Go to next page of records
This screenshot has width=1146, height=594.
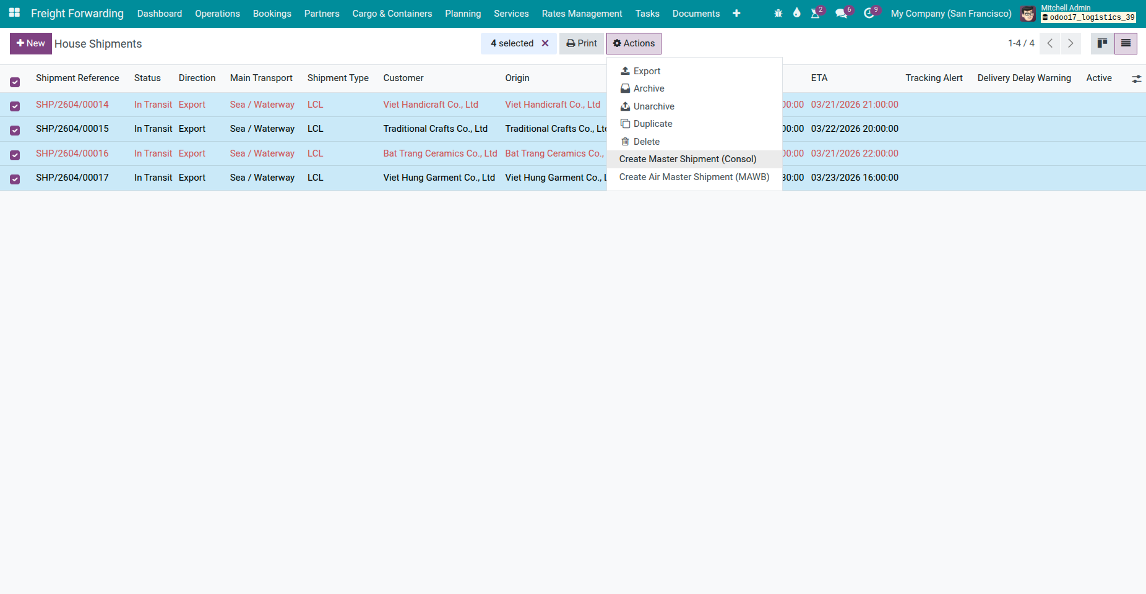[x=1071, y=43]
